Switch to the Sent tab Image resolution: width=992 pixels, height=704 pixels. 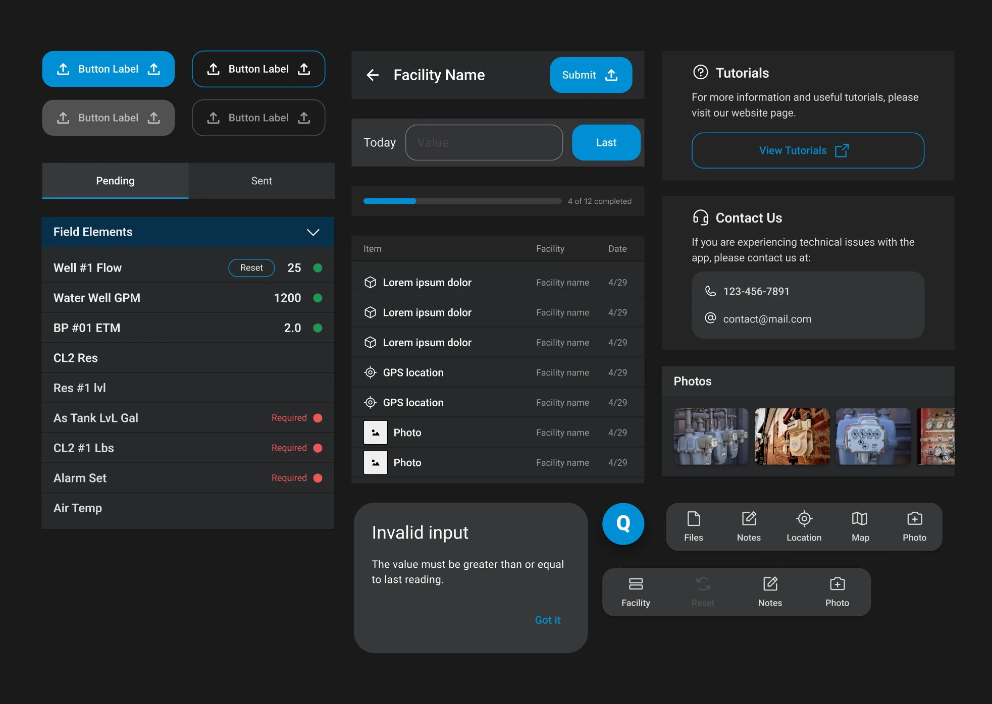[x=262, y=181]
